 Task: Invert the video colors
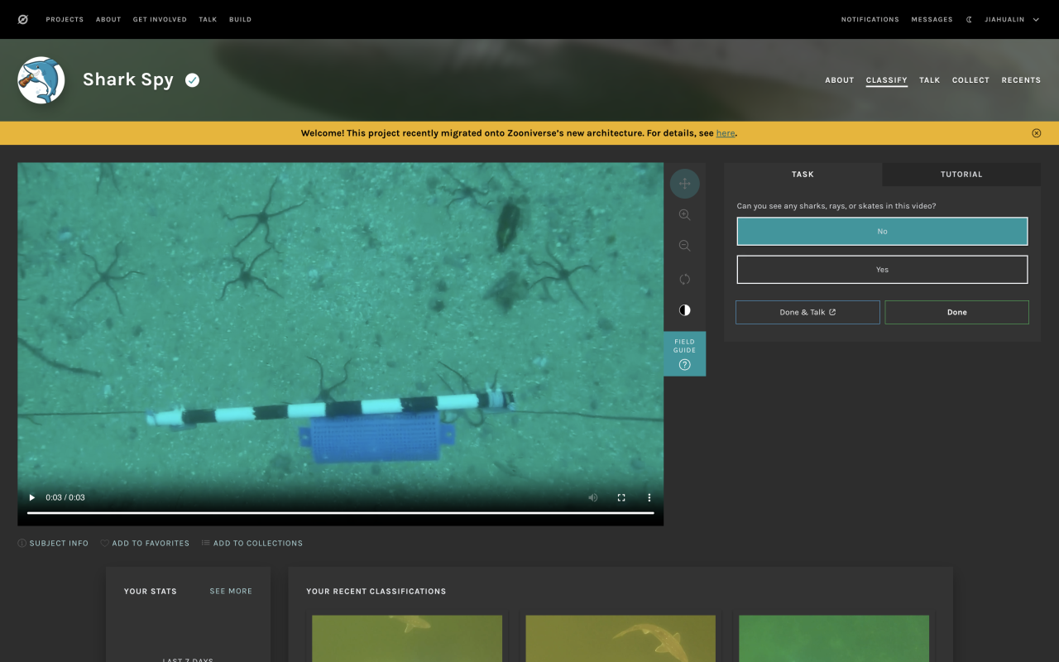click(684, 310)
